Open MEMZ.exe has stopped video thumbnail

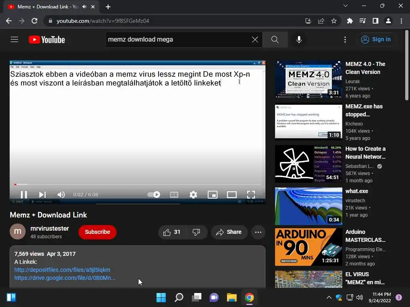(309, 122)
